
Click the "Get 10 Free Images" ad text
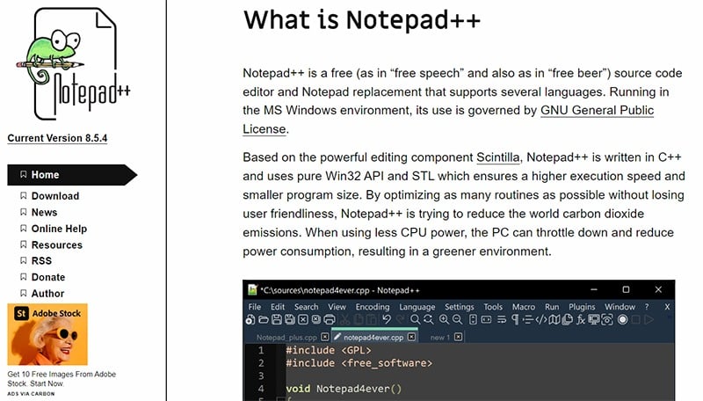pyautogui.click(x=62, y=378)
